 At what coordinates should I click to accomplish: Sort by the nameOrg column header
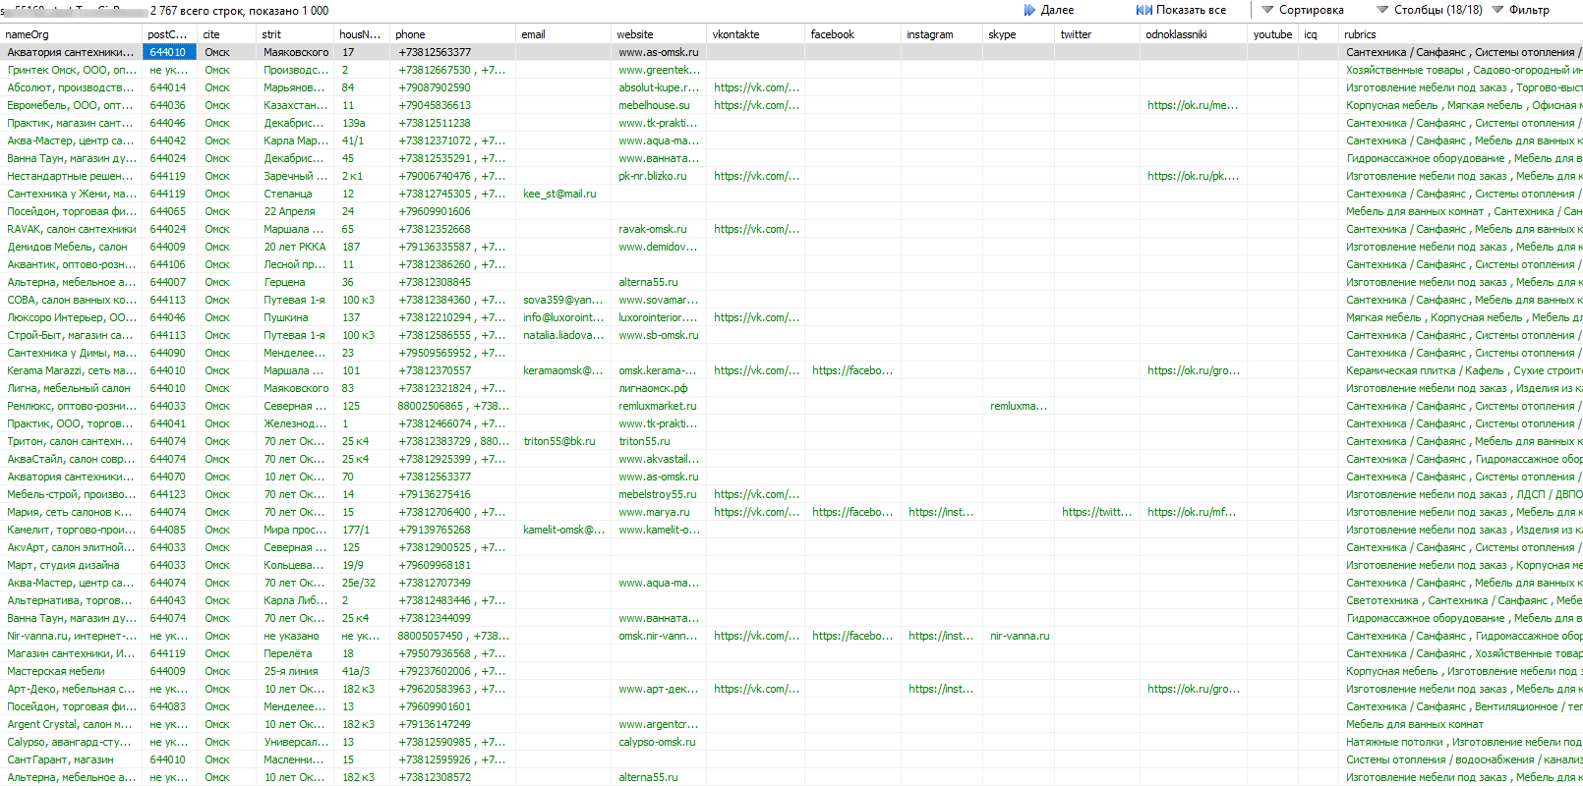coord(72,34)
